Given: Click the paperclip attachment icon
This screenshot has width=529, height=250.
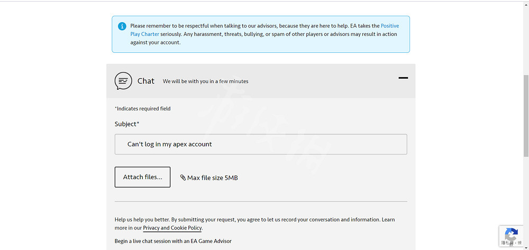Looking at the screenshot, I should point(183,178).
